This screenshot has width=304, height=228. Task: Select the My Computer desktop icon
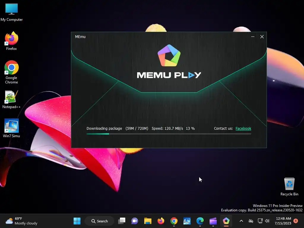[12, 13]
